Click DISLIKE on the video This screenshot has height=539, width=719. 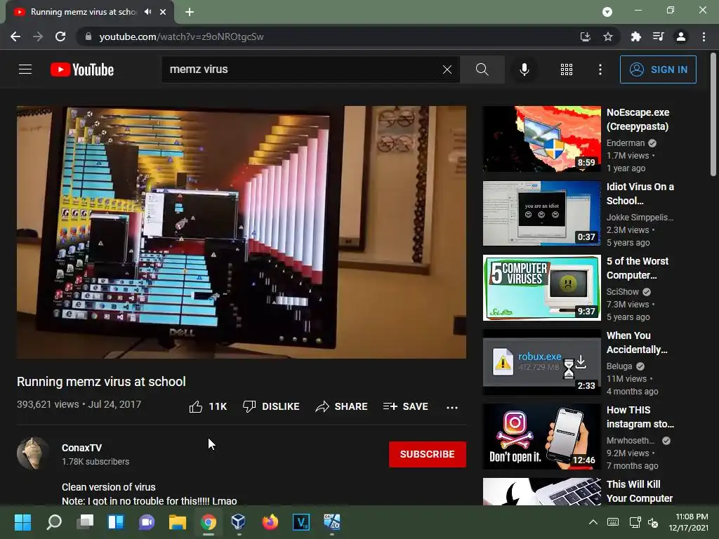271,406
